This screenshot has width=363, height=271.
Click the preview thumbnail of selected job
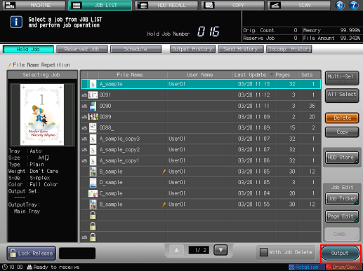[42, 115]
